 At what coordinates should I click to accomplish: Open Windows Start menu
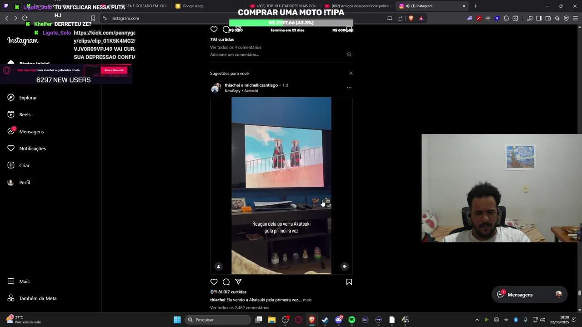177,320
